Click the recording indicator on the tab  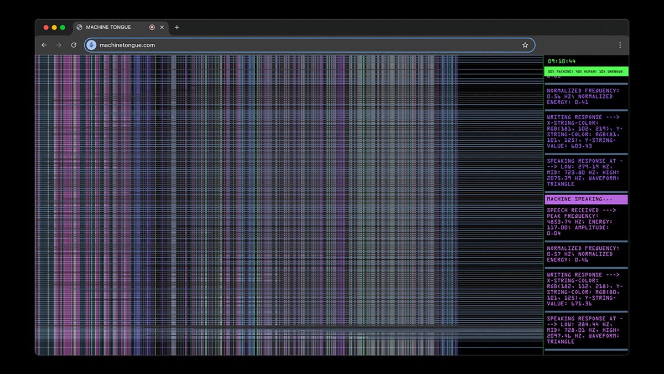(x=152, y=27)
